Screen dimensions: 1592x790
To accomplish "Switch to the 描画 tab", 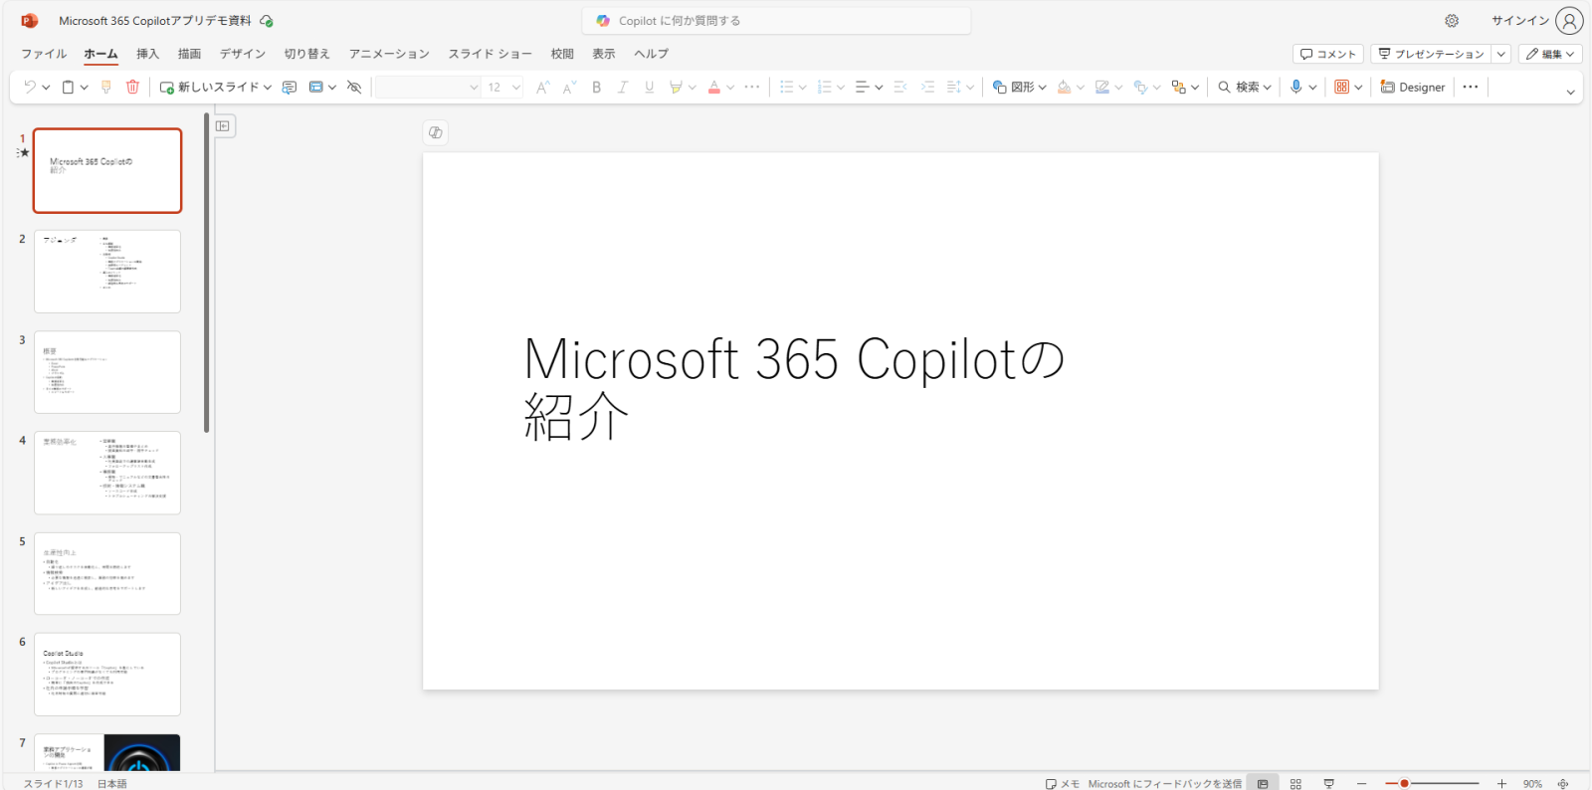I will coord(189,54).
